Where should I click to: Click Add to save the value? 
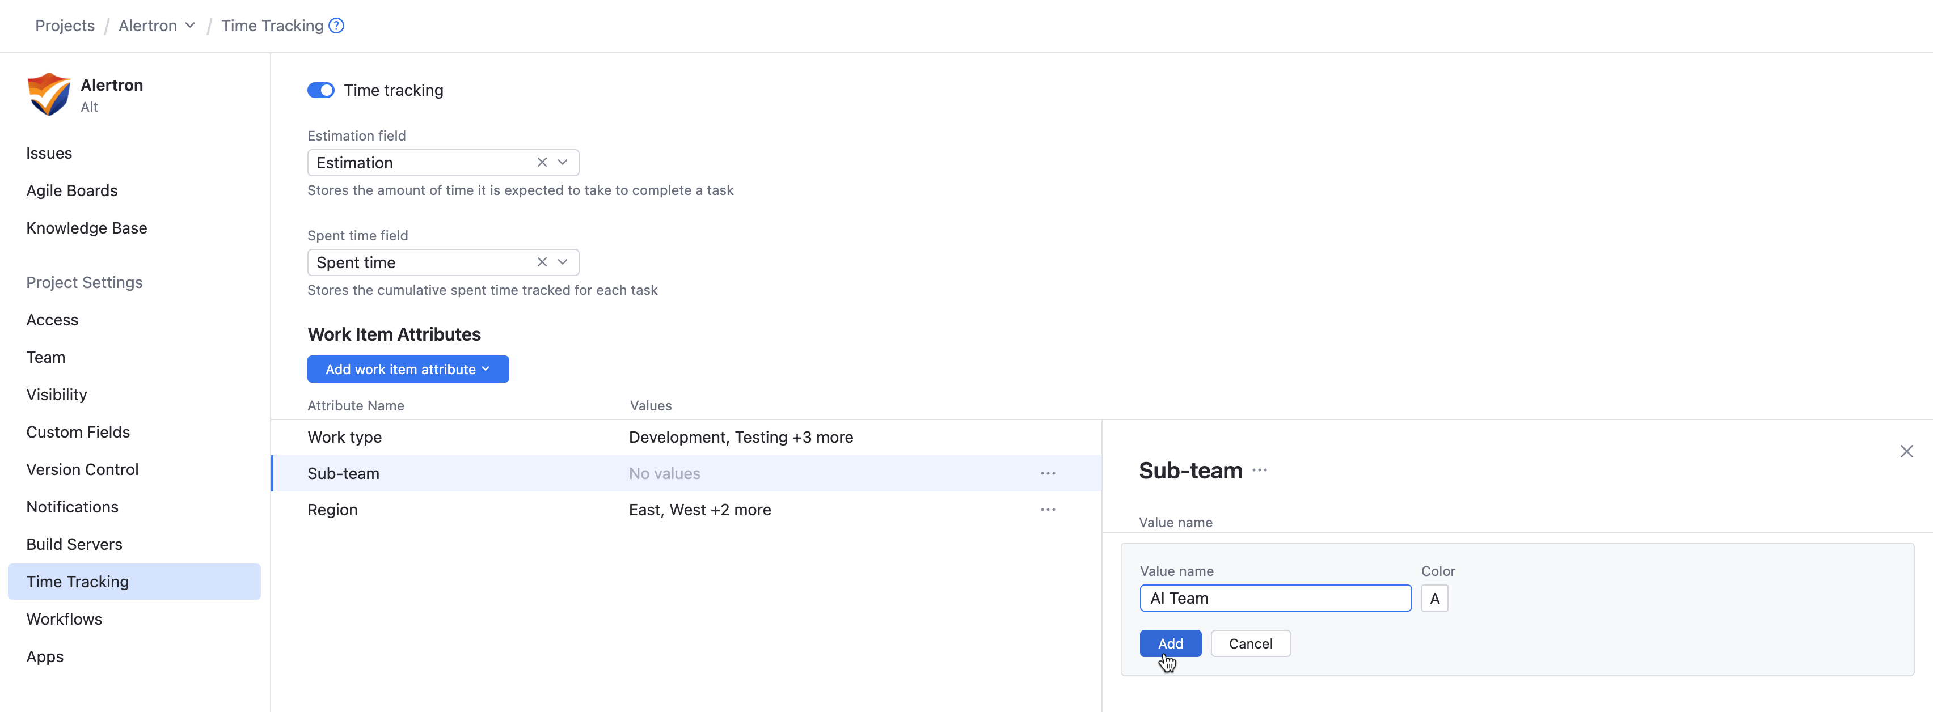1170,643
